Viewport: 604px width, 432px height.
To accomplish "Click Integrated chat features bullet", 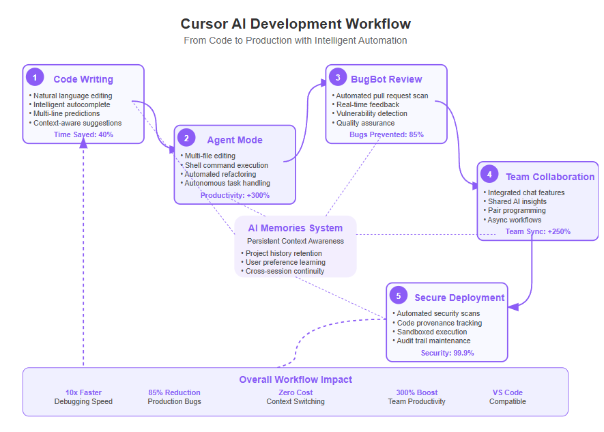I will pyautogui.click(x=524, y=192).
